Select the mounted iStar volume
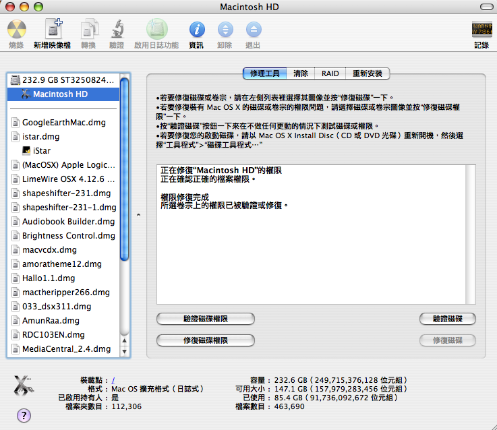Viewport: 497px width, 430px height. [63, 151]
